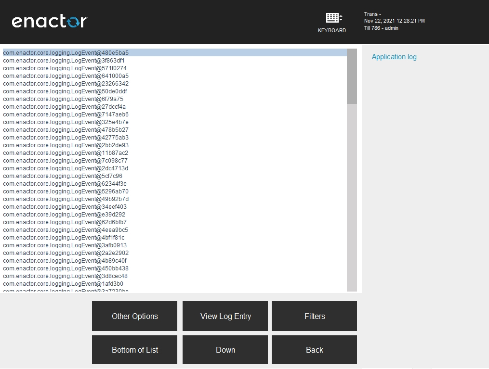Open the Application log link
This screenshot has height=369, width=489.
tap(394, 57)
